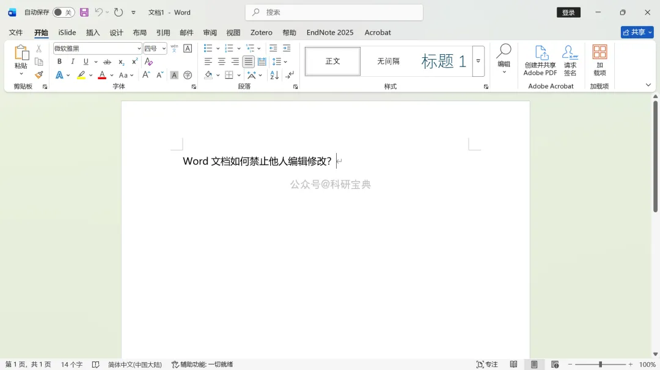Image resolution: width=660 pixels, height=370 pixels.
Task: Cut selection with scissors icon
Action: tap(38, 49)
